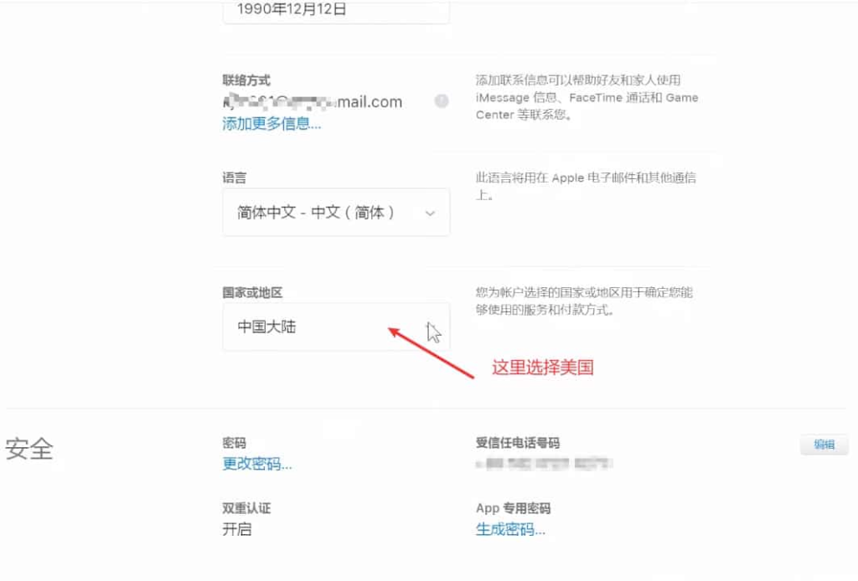Image resolution: width=858 pixels, height=581 pixels.
Task: Click the 安全 section heading
Action: [29, 450]
